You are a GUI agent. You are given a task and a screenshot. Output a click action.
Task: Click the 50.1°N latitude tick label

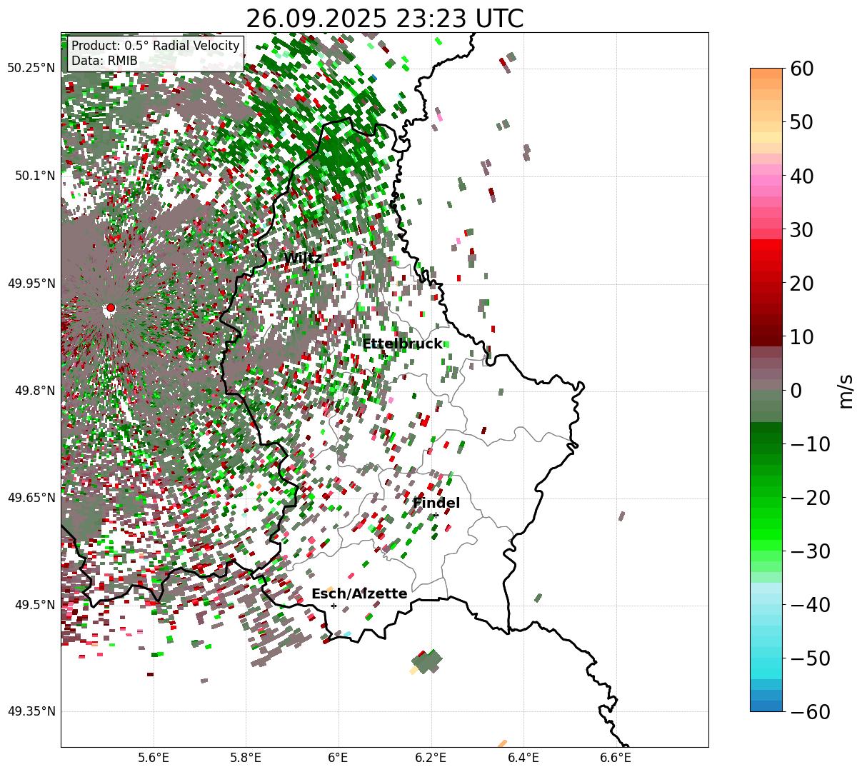pyautogui.click(x=34, y=176)
